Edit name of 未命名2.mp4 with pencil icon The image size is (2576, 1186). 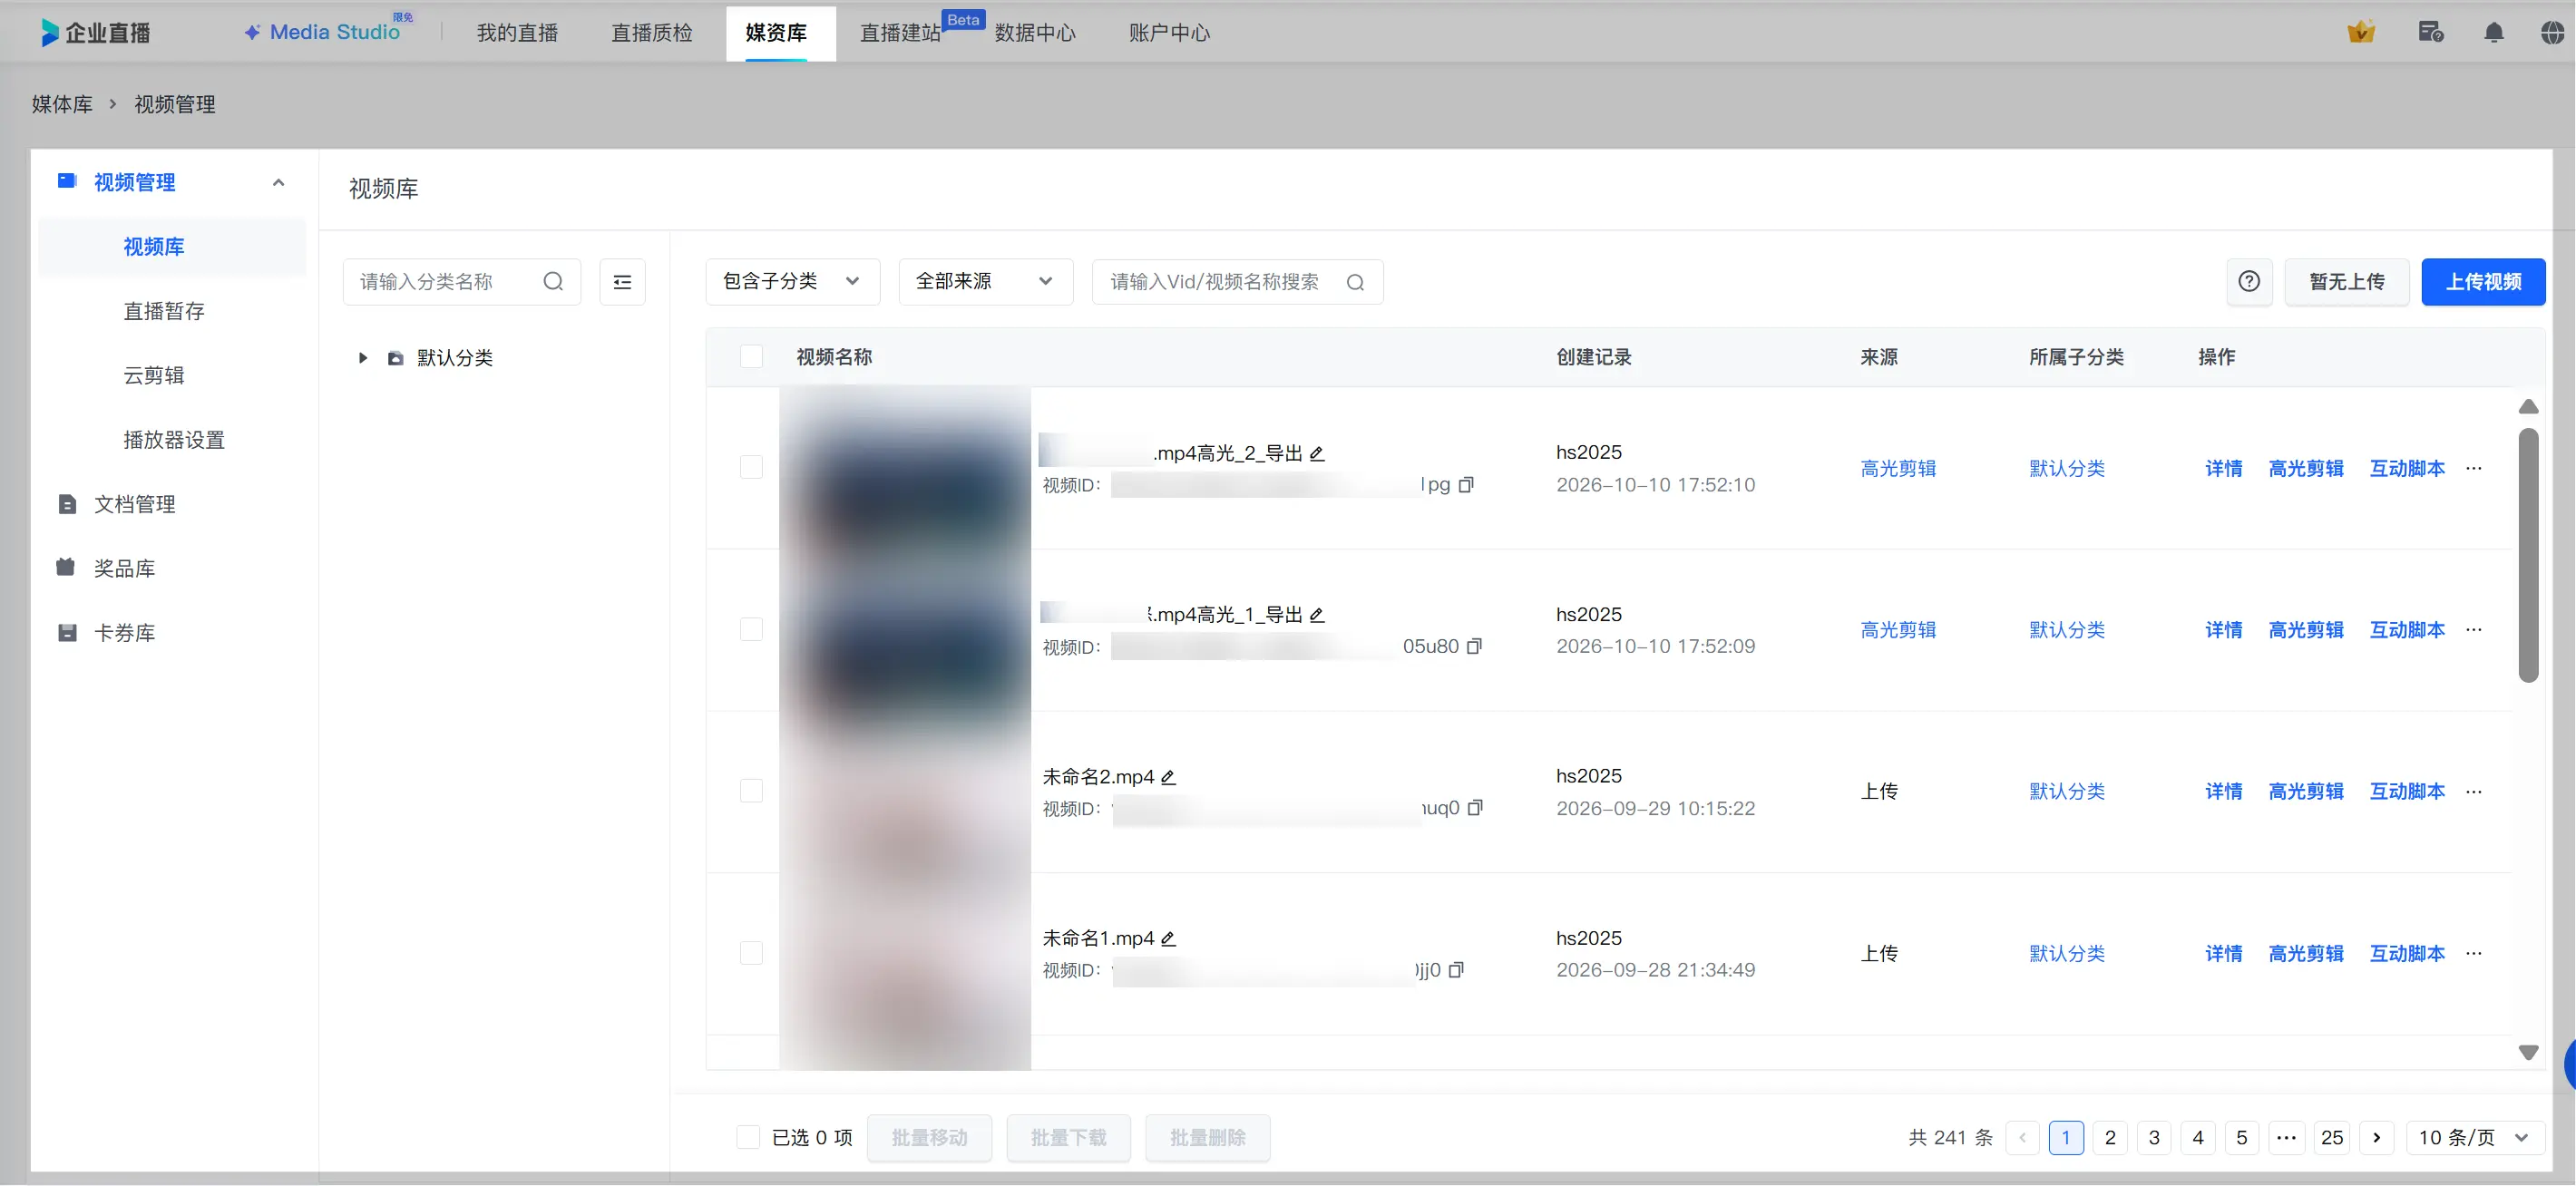click(x=1168, y=777)
